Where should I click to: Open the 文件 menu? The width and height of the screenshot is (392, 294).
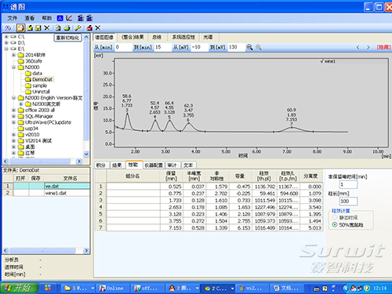pyautogui.click(x=13, y=18)
